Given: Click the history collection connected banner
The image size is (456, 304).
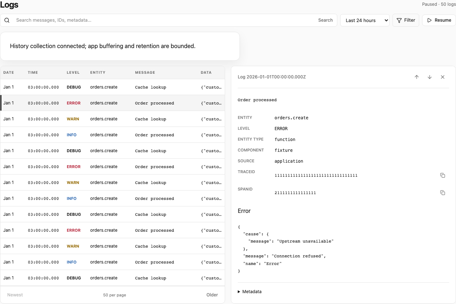Looking at the screenshot, I should click(x=120, y=46).
